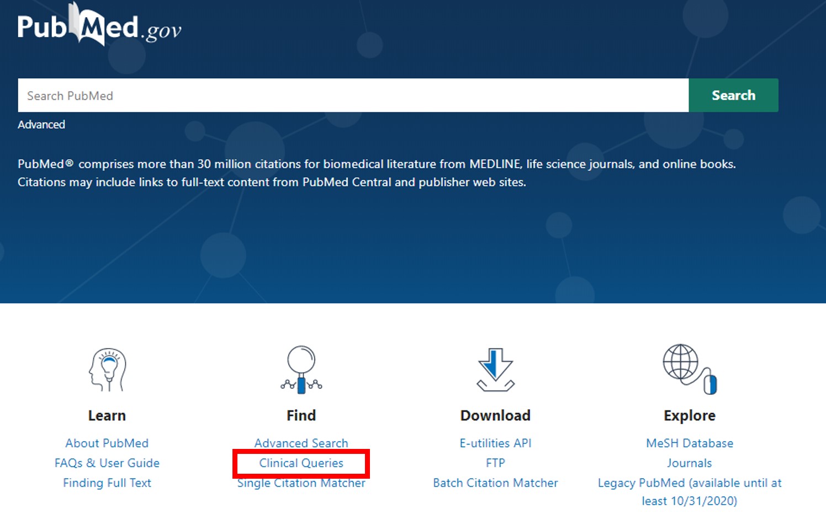
Task: Click the green Search button
Action: coord(733,95)
